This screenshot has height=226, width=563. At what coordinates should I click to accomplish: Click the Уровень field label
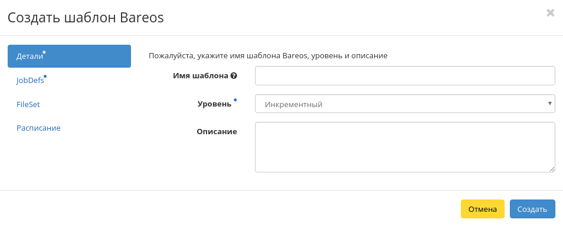(214, 104)
